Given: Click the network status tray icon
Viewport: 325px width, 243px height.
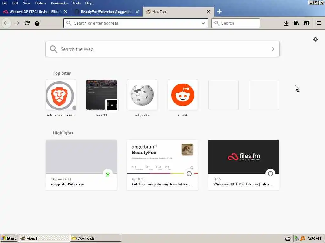Looking at the screenshot, I should click(x=296, y=239).
